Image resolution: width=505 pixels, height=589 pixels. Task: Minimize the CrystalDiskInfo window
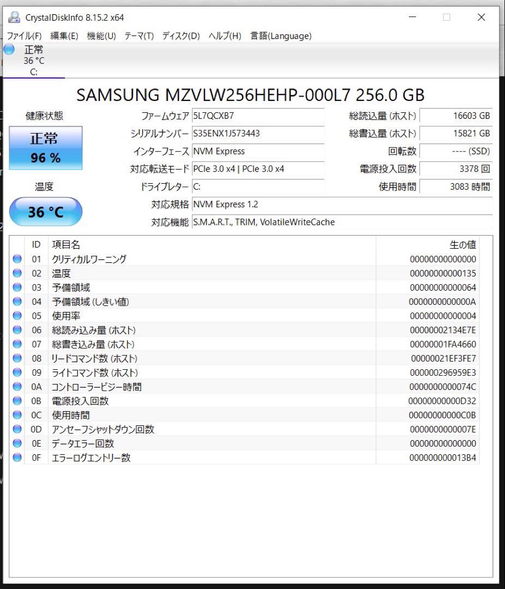tap(412, 17)
